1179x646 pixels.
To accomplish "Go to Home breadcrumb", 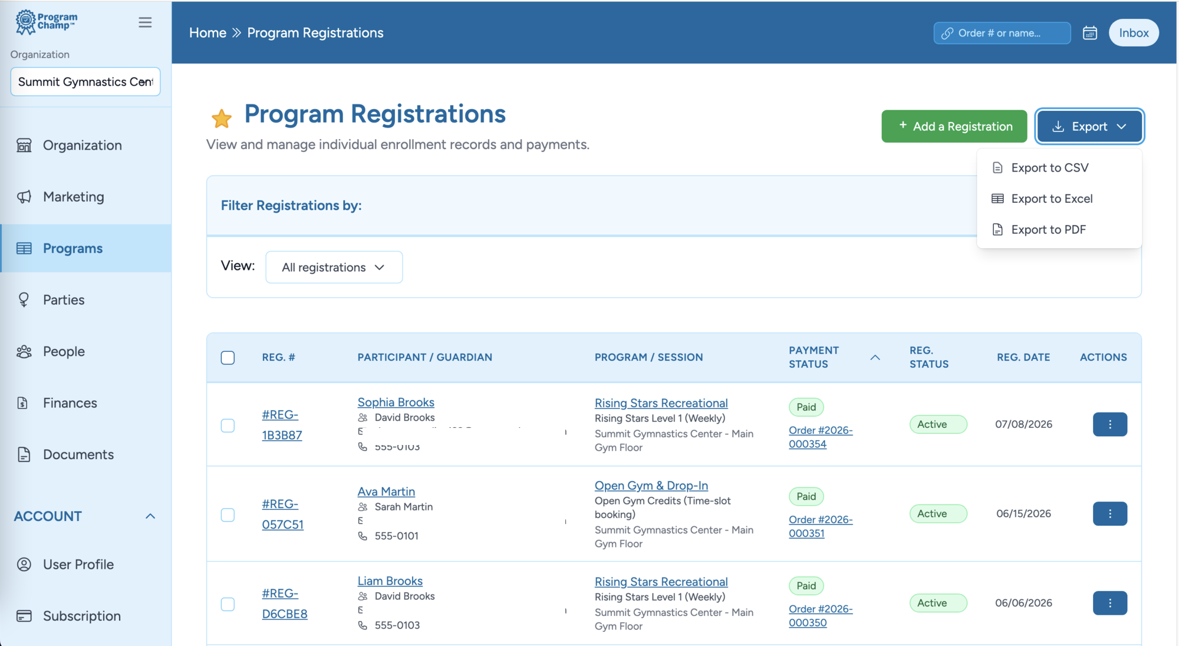I will point(208,33).
